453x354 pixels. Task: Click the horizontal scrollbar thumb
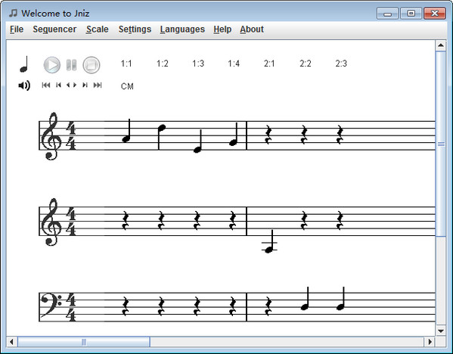84,342
